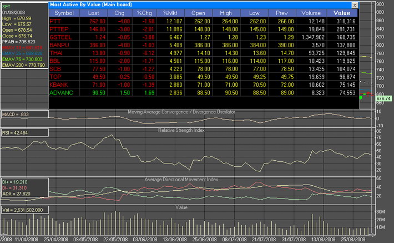
Task: Sort by the Last column header
Action: click(93, 13)
